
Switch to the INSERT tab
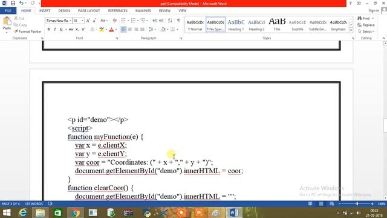tap(45, 11)
